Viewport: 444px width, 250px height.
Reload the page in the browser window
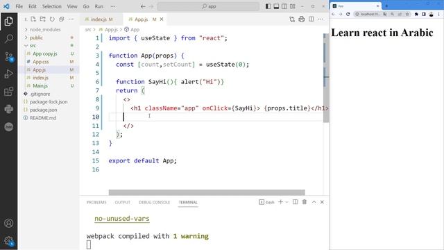click(348, 14)
